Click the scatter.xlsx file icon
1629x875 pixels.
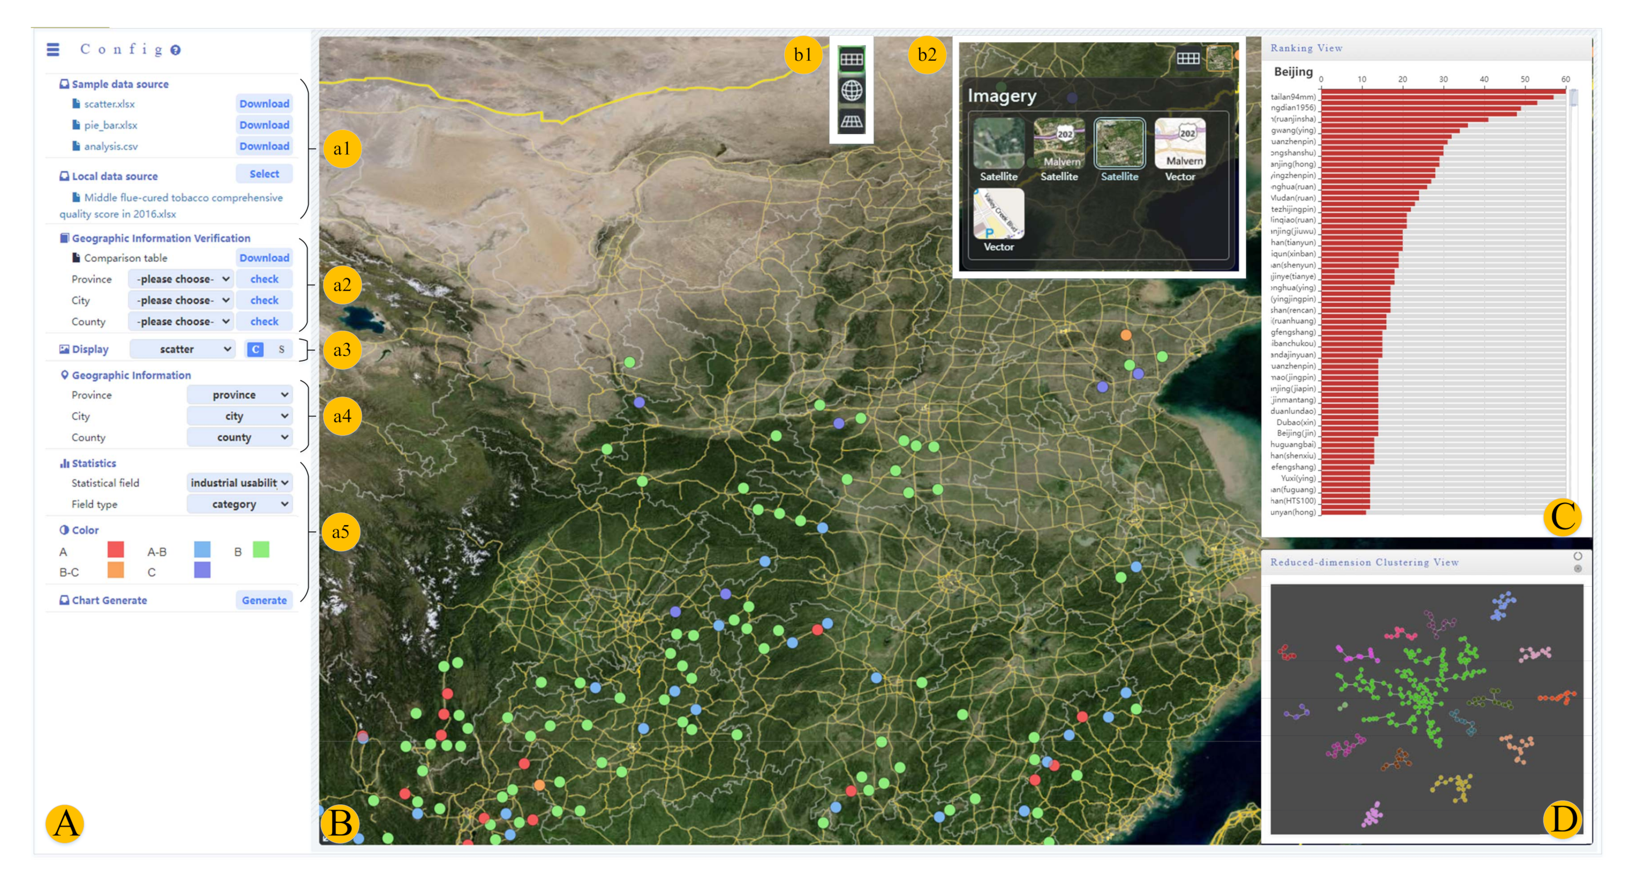click(x=77, y=104)
